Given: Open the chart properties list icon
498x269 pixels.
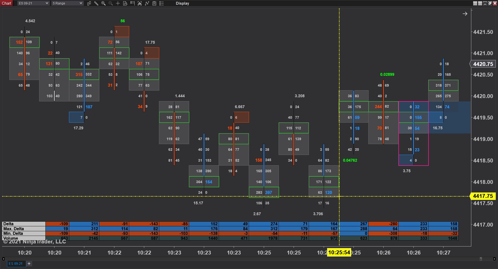Looking at the screenshot, I should coord(162,3).
